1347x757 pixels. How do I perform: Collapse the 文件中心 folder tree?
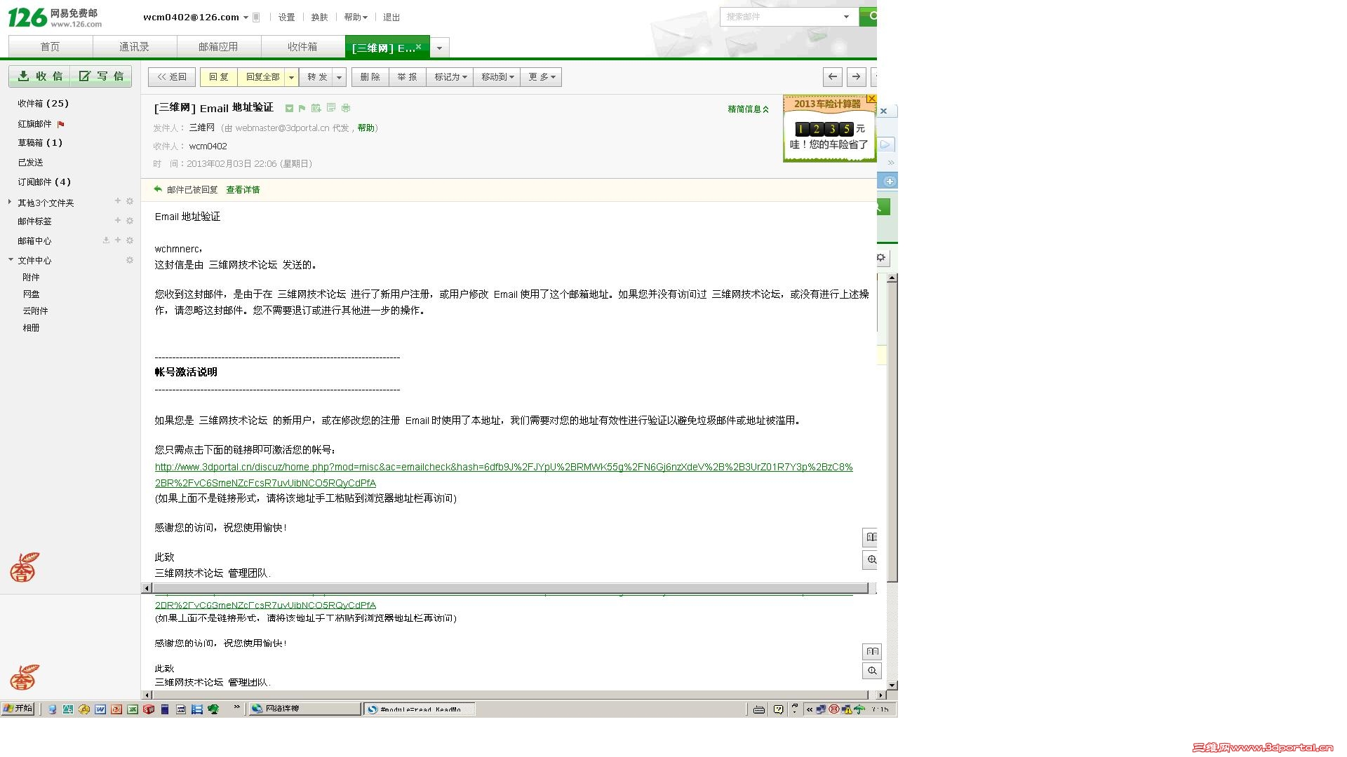[11, 260]
